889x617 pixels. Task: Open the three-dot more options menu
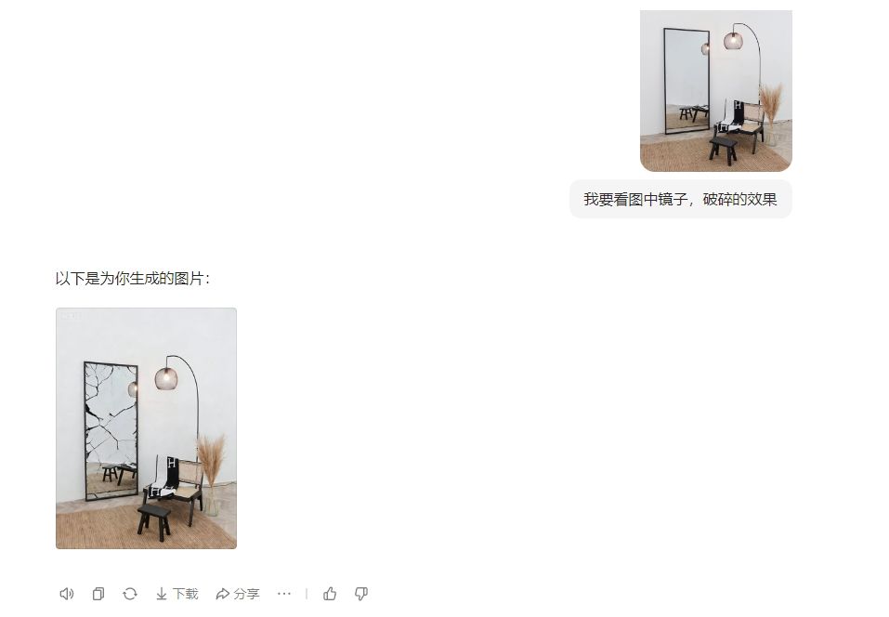click(284, 594)
